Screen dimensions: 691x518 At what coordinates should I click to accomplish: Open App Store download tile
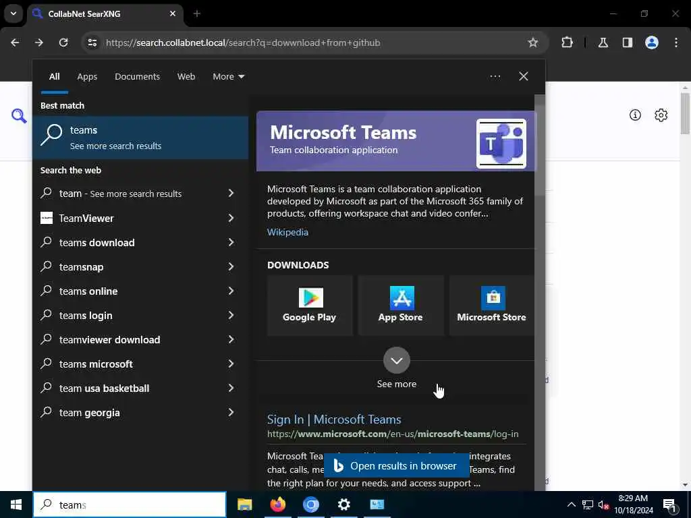click(401, 306)
